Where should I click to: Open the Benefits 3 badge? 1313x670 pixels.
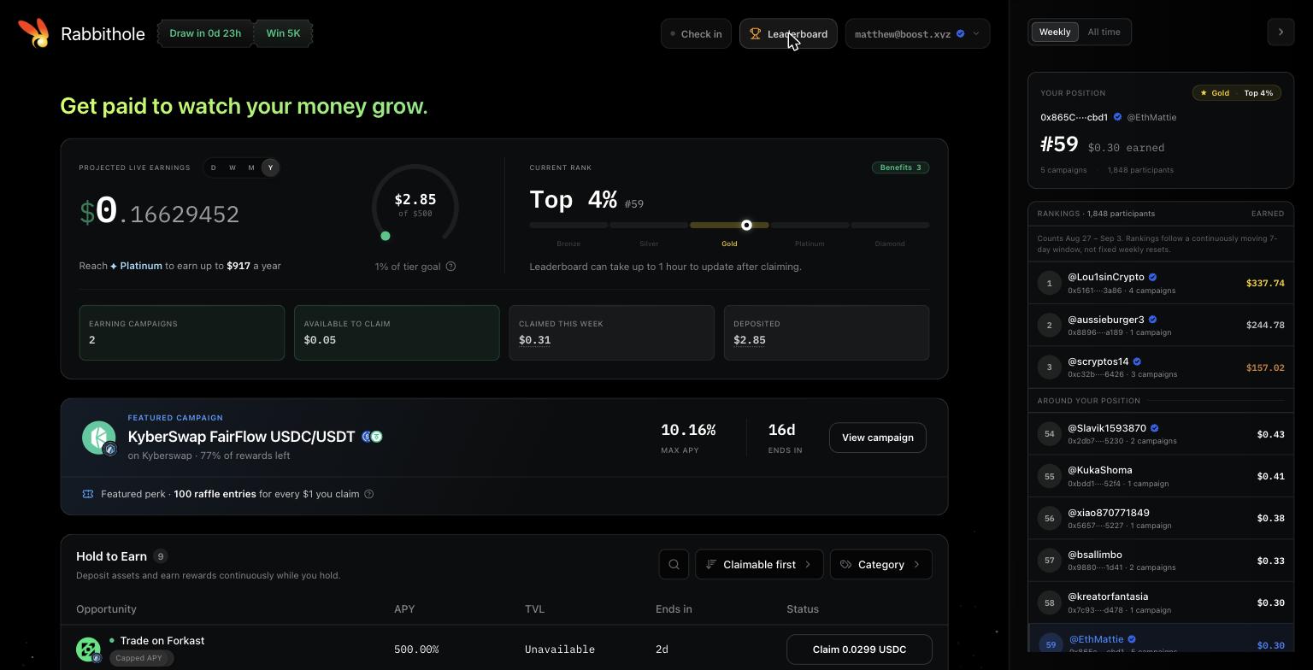pos(900,167)
